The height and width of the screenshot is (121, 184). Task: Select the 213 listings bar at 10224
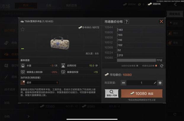click(118, 55)
